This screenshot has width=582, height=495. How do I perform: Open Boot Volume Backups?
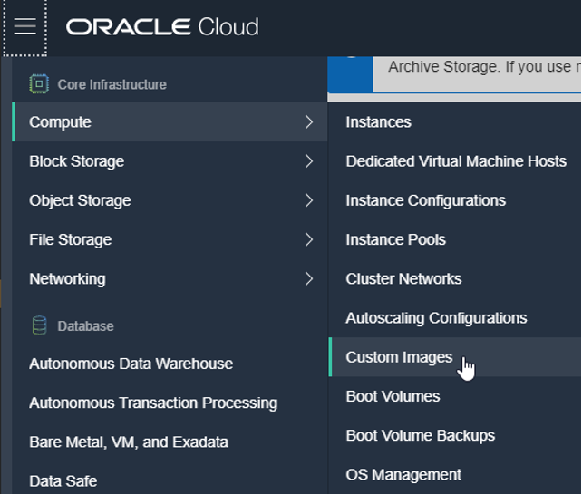[x=420, y=436]
